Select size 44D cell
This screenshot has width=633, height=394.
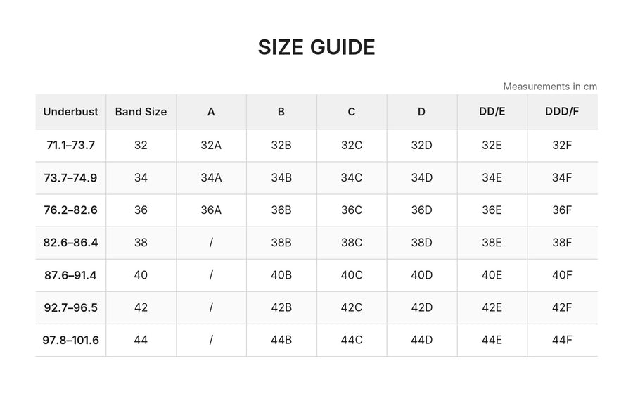422,340
